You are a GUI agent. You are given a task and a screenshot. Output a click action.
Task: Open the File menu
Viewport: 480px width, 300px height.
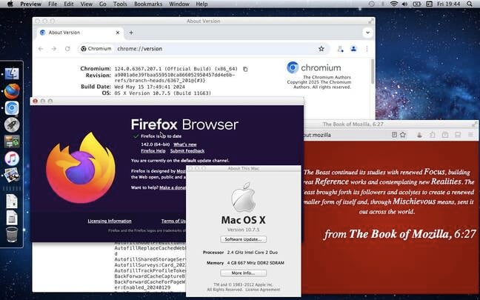tap(53, 4)
